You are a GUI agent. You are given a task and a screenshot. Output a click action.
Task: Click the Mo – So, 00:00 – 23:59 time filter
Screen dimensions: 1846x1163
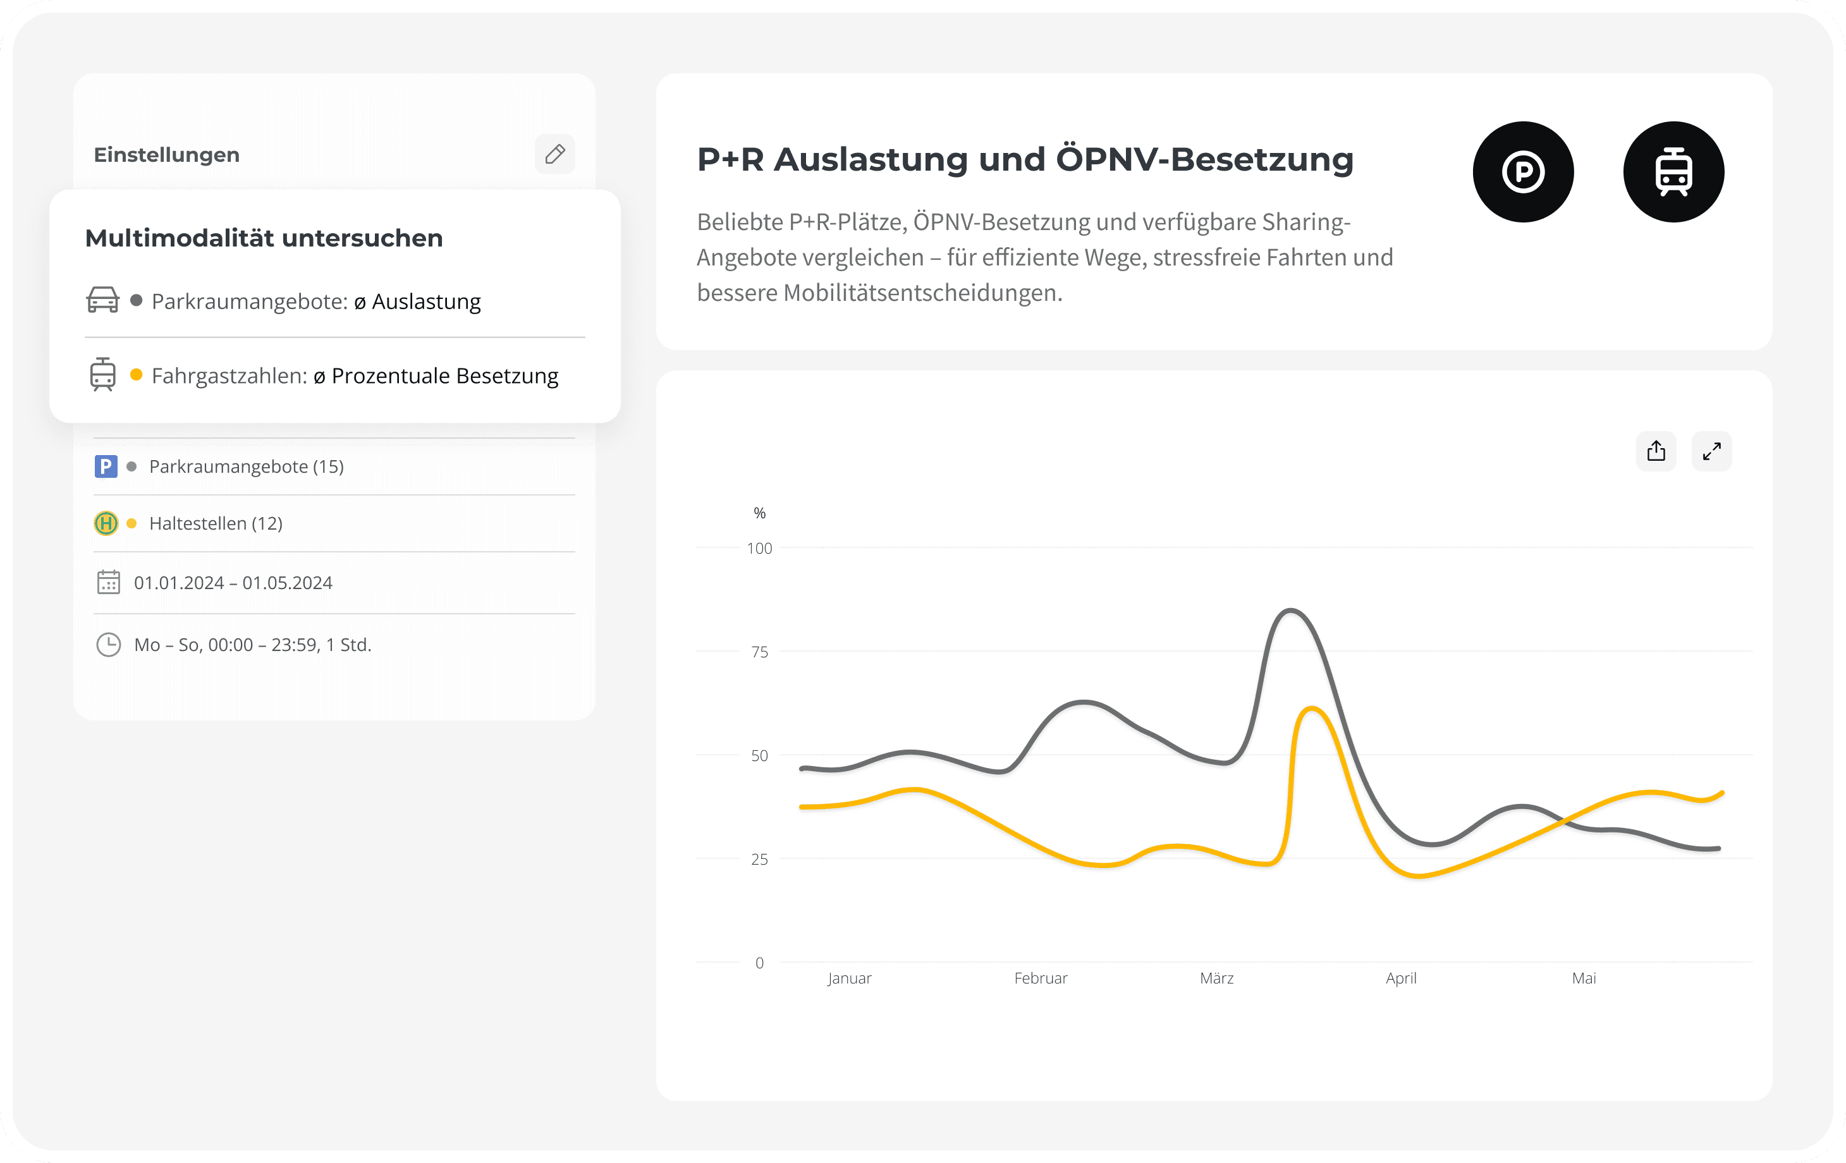point(252,645)
